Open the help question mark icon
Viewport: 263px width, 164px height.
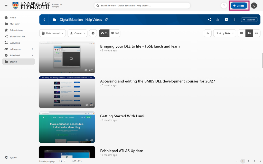224,6
